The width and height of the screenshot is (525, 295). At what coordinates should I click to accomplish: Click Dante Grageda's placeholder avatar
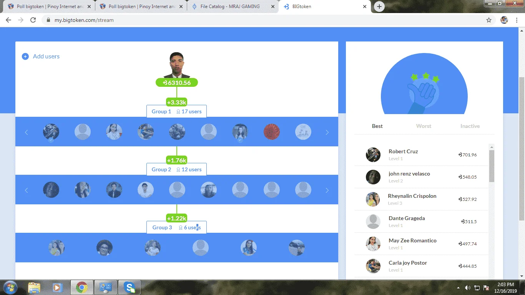pos(373,222)
